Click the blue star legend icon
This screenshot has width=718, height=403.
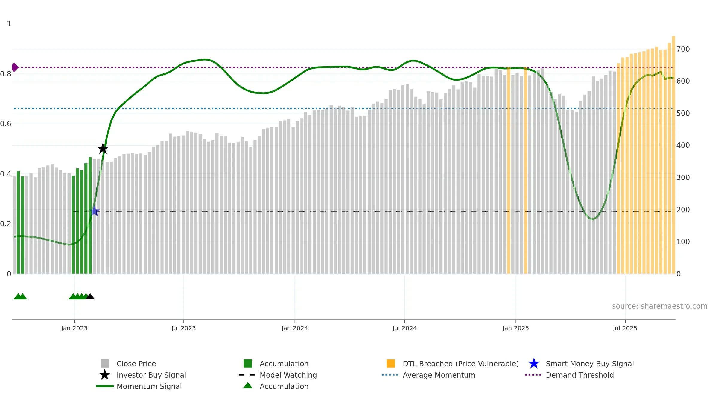[x=534, y=363]
